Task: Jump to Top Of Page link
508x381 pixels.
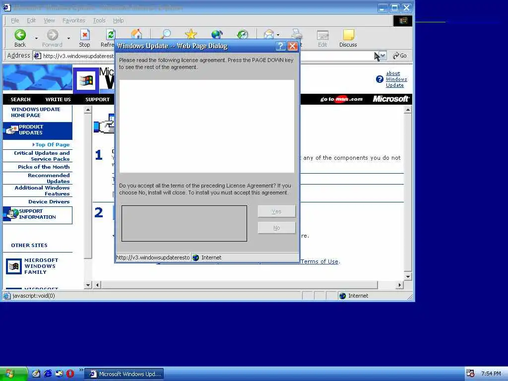Action: click(52, 144)
